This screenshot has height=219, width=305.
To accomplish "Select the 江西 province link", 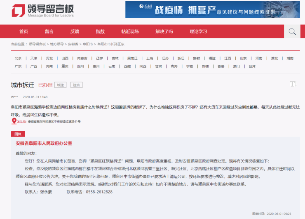I will (228, 58).
